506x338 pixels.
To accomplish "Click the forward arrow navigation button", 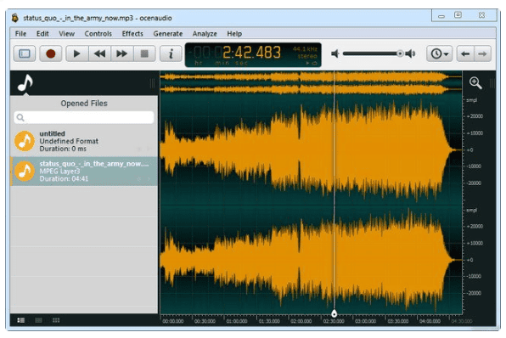I will (x=483, y=54).
